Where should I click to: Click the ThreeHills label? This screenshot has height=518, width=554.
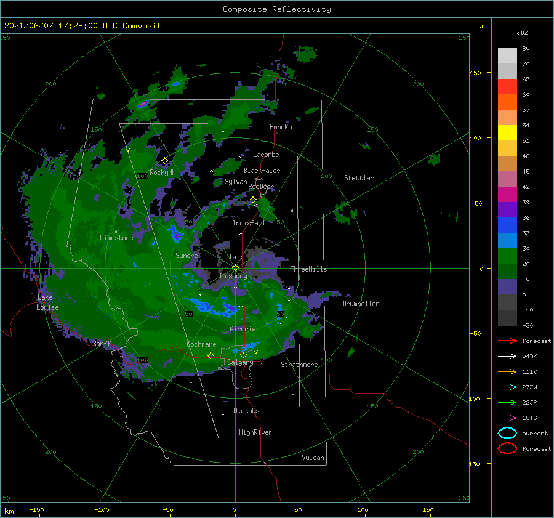309,269
